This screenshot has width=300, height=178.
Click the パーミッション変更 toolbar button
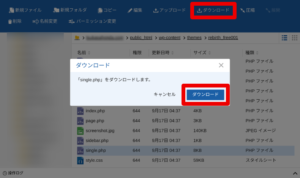pos(92,21)
